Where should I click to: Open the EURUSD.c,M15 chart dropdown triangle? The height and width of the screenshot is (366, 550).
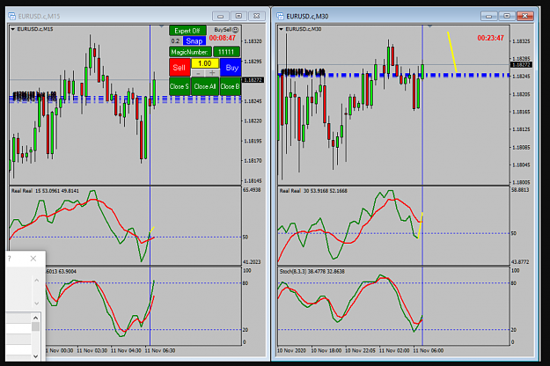[x=13, y=29]
